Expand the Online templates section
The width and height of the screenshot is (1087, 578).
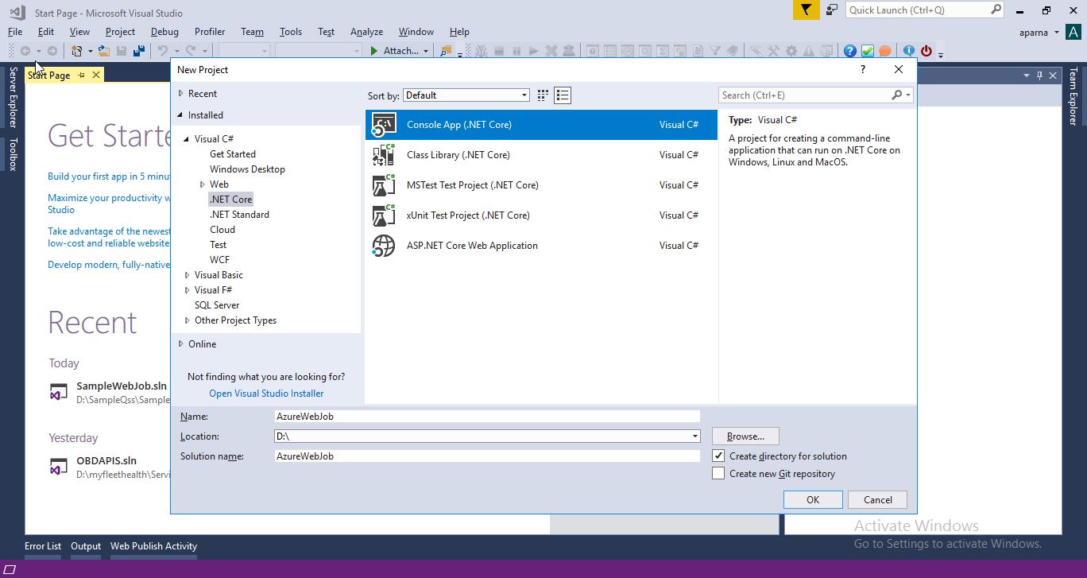pyautogui.click(x=181, y=344)
